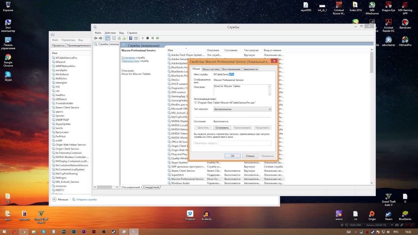Click the Pause Service toolbar icon
The image size is (418, 235).
click(153, 38)
